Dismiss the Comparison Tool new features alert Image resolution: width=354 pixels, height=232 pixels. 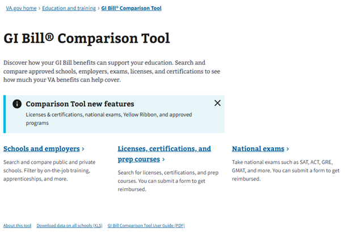pos(217,103)
